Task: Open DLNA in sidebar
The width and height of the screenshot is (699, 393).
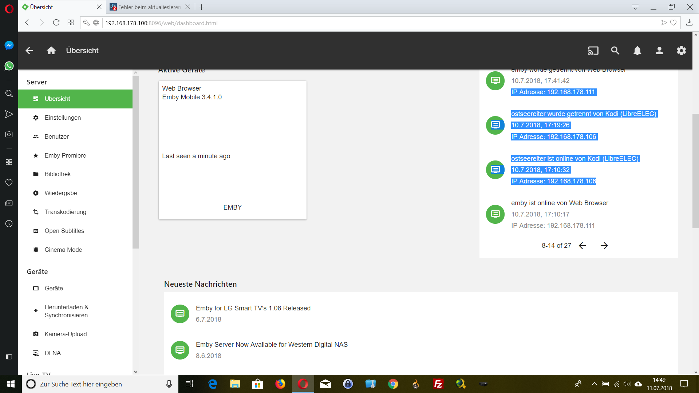Action: tap(75, 353)
